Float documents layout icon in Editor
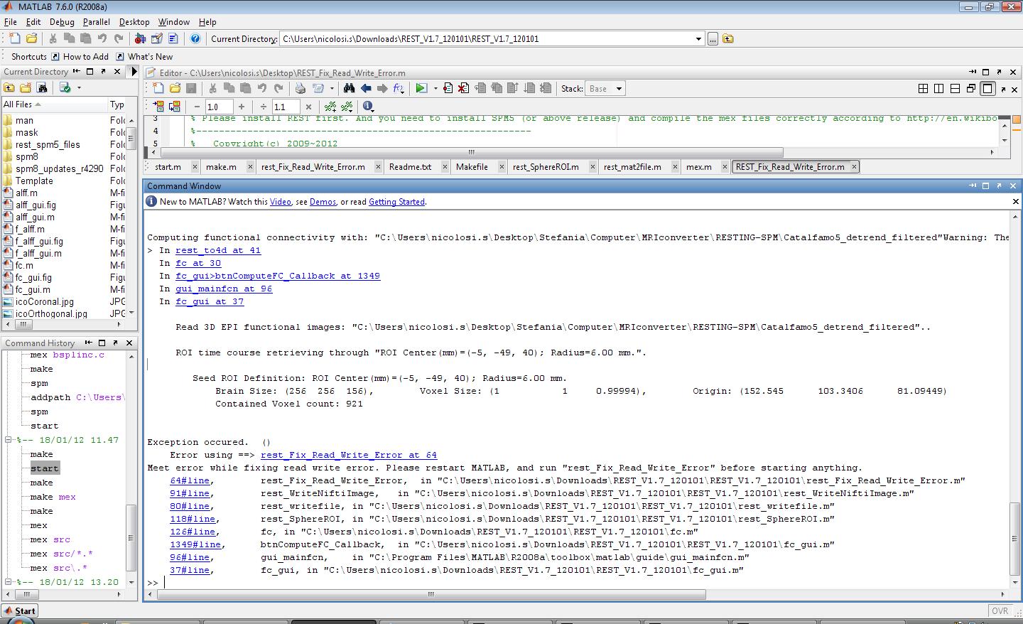Screen dimensions: 1023x624 tap(971, 88)
